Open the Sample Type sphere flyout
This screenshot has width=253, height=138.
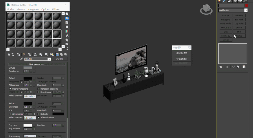pos(67,14)
